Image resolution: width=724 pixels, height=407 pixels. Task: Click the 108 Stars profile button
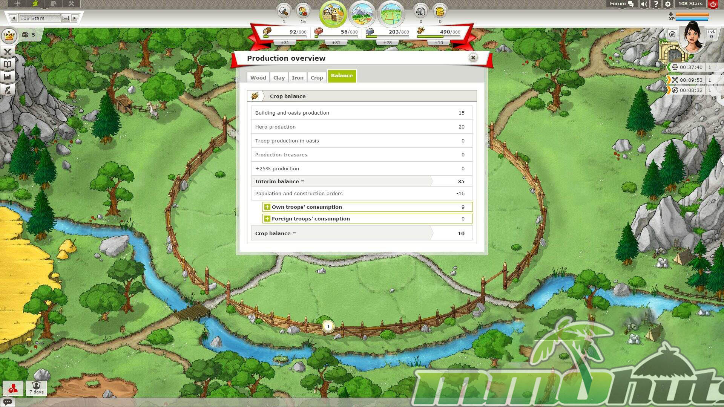(x=690, y=4)
